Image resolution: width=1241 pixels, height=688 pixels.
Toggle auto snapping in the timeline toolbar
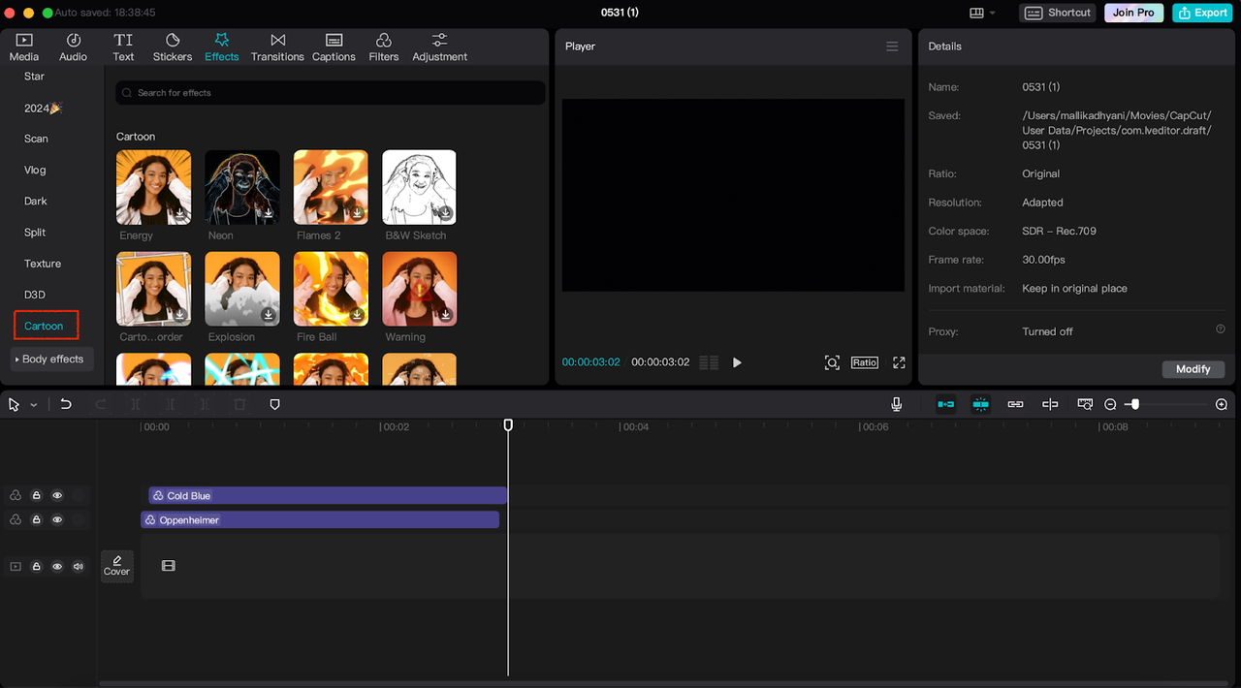(x=981, y=404)
